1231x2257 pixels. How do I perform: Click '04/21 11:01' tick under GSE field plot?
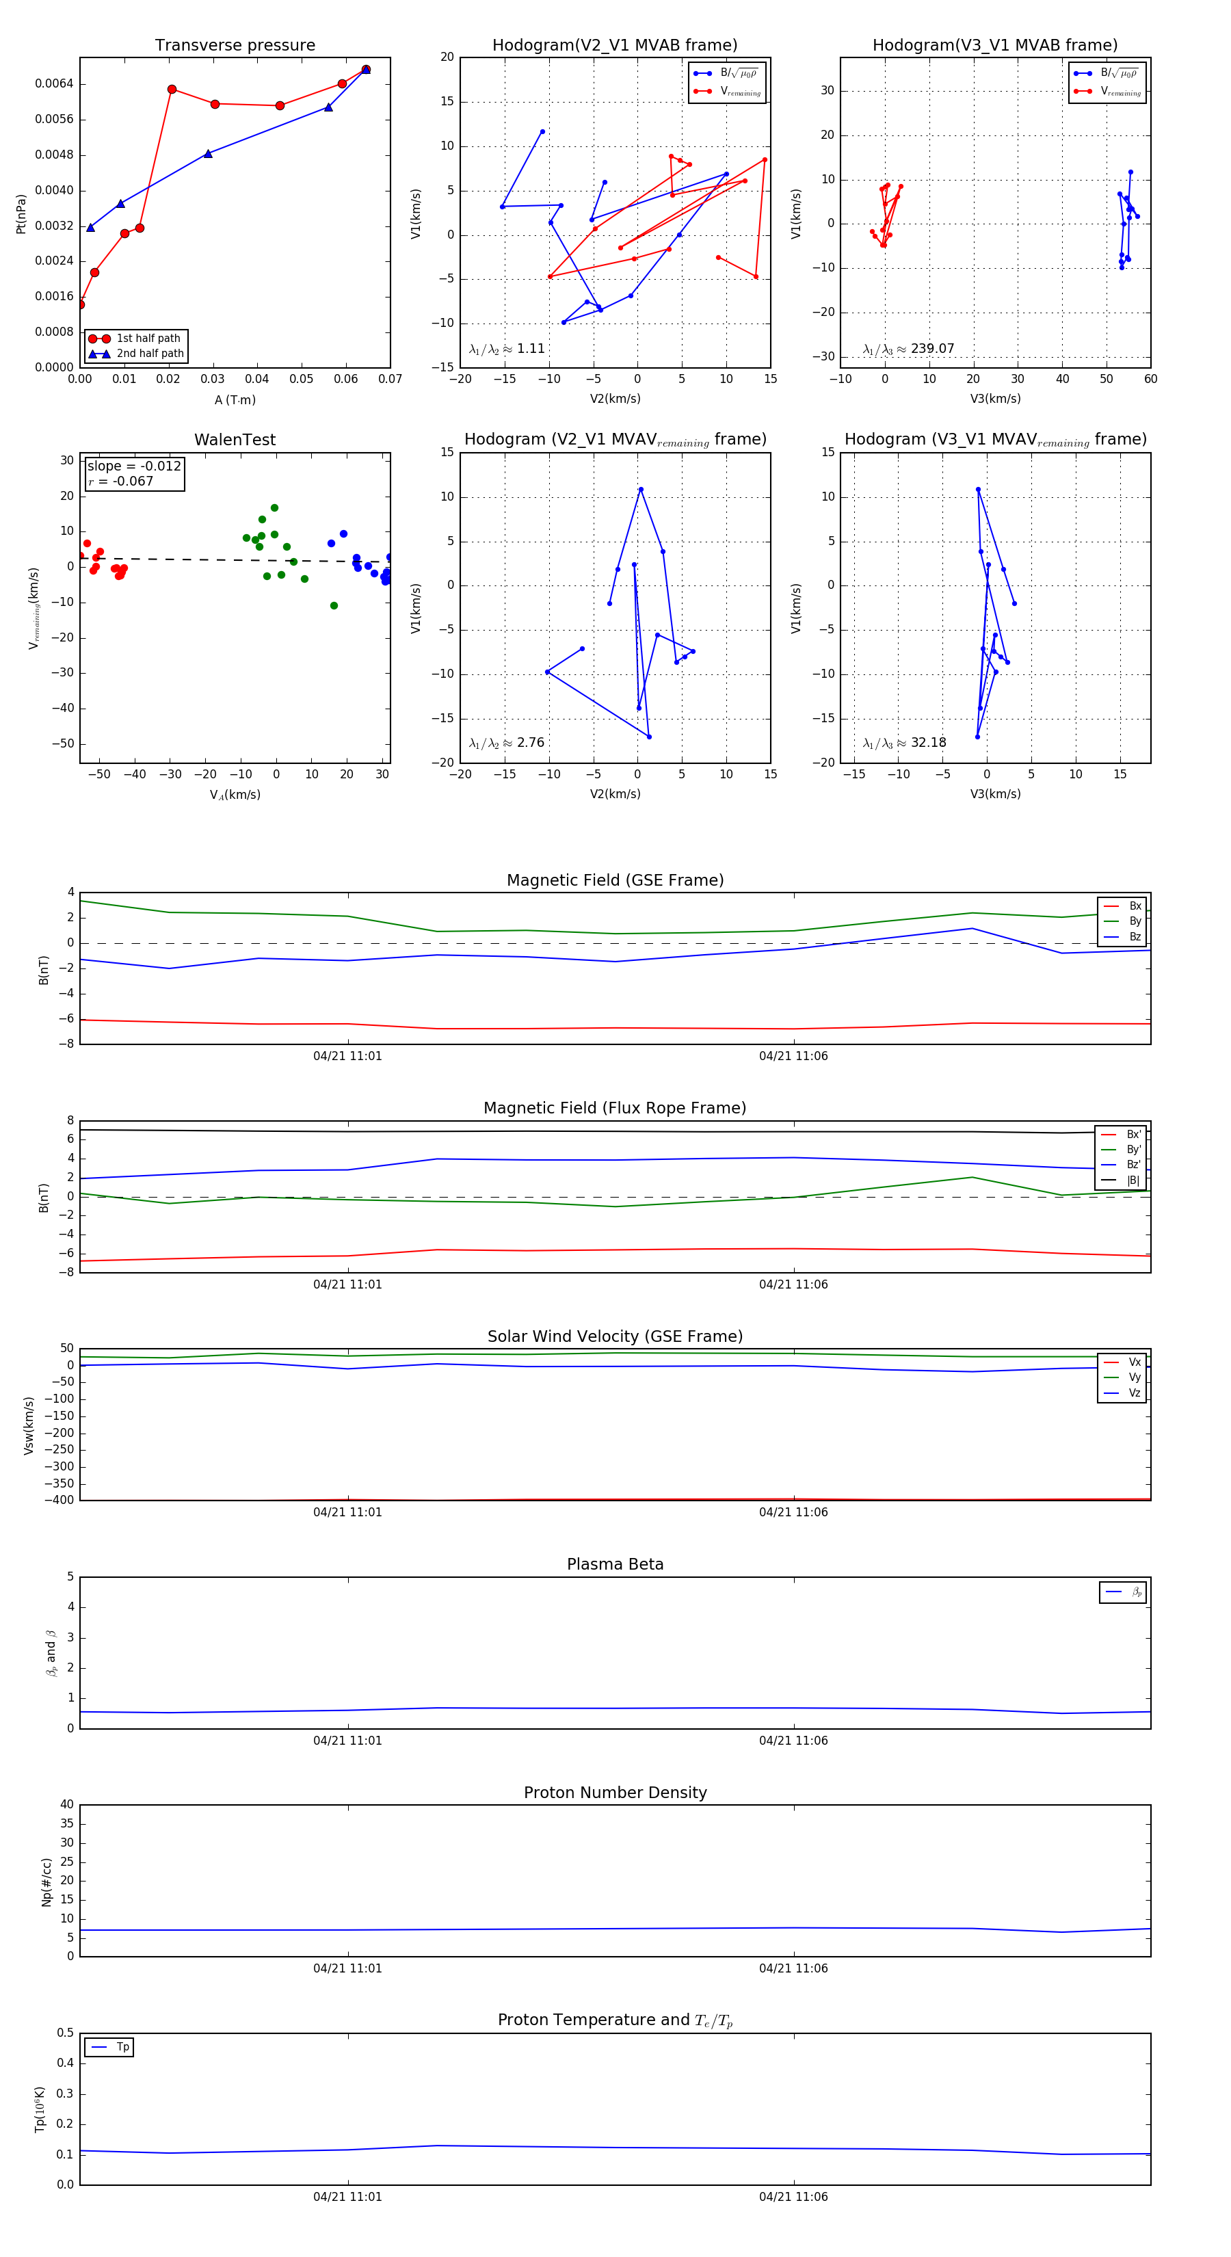(x=348, y=1057)
